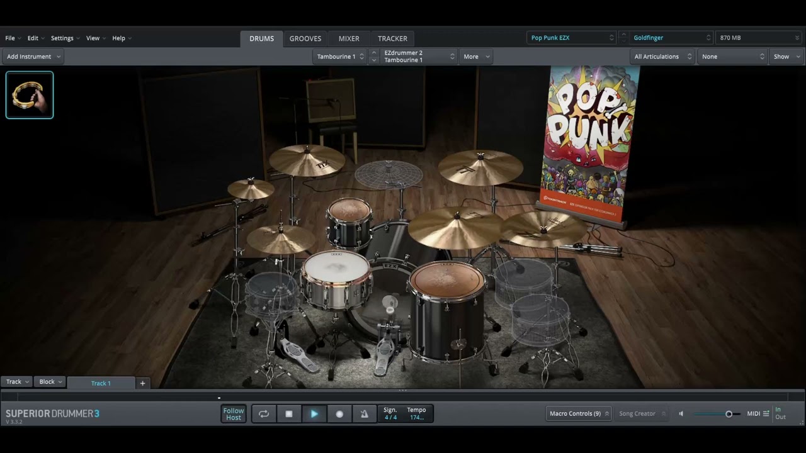Step to previous instrument sample arrow

374,53
